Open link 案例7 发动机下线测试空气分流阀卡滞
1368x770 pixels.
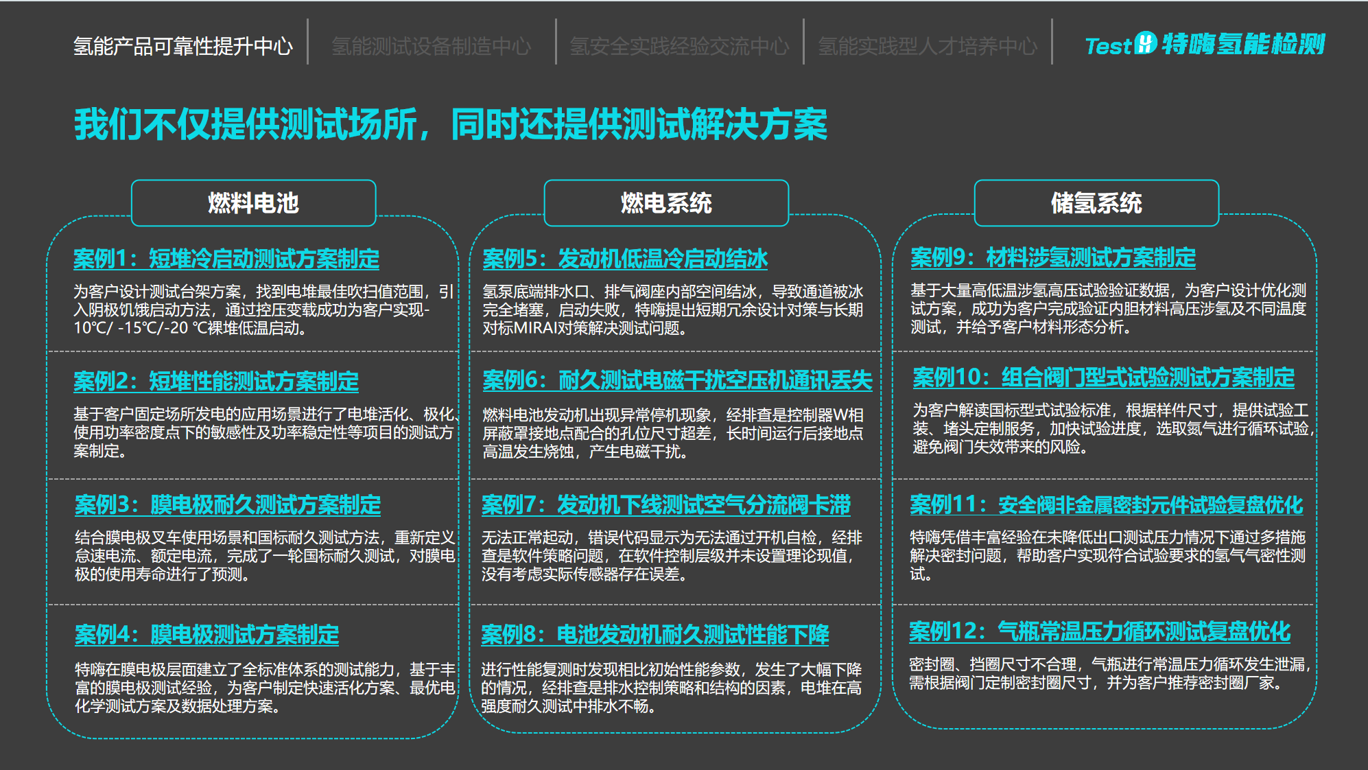(x=665, y=505)
